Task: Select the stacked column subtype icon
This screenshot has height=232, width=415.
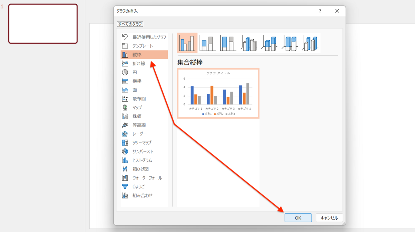Action: 207,43
